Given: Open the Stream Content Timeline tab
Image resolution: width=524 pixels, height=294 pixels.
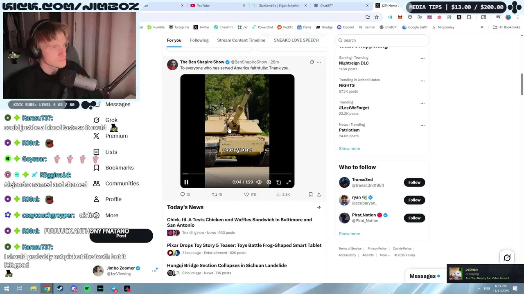Looking at the screenshot, I should pyautogui.click(x=241, y=40).
